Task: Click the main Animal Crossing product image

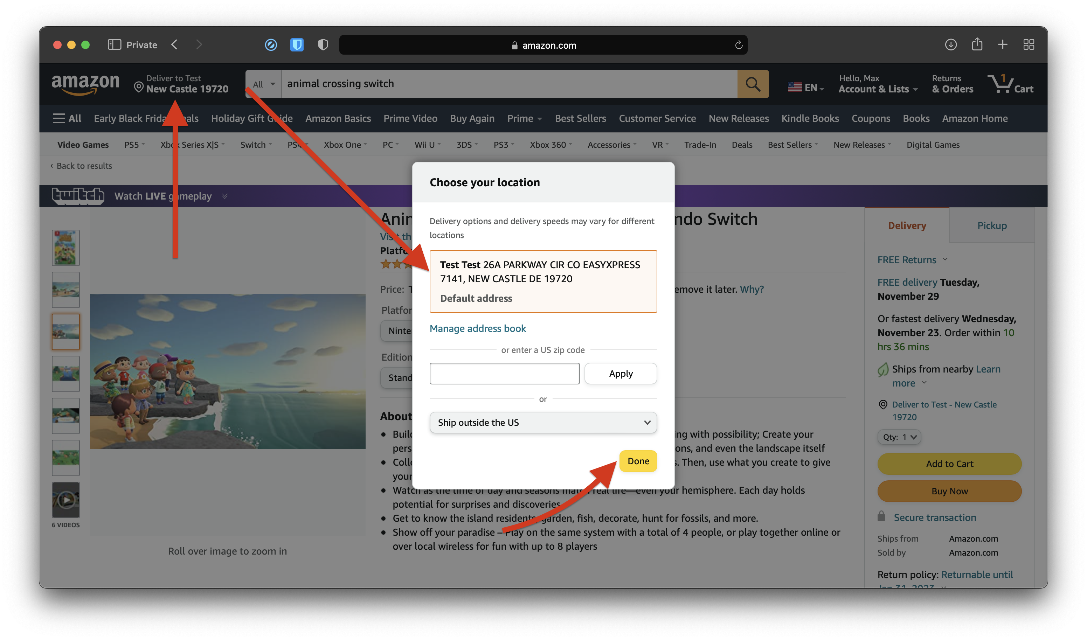Action: point(227,371)
